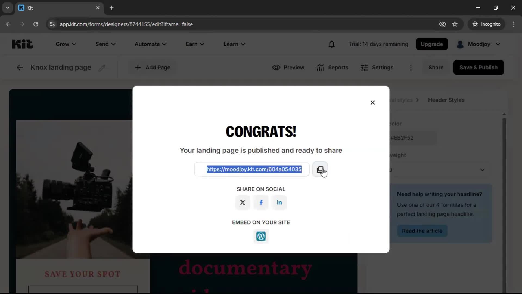This screenshot has height=294, width=522.
Task: Add a new page with the plus icon
Action: point(138,67)
